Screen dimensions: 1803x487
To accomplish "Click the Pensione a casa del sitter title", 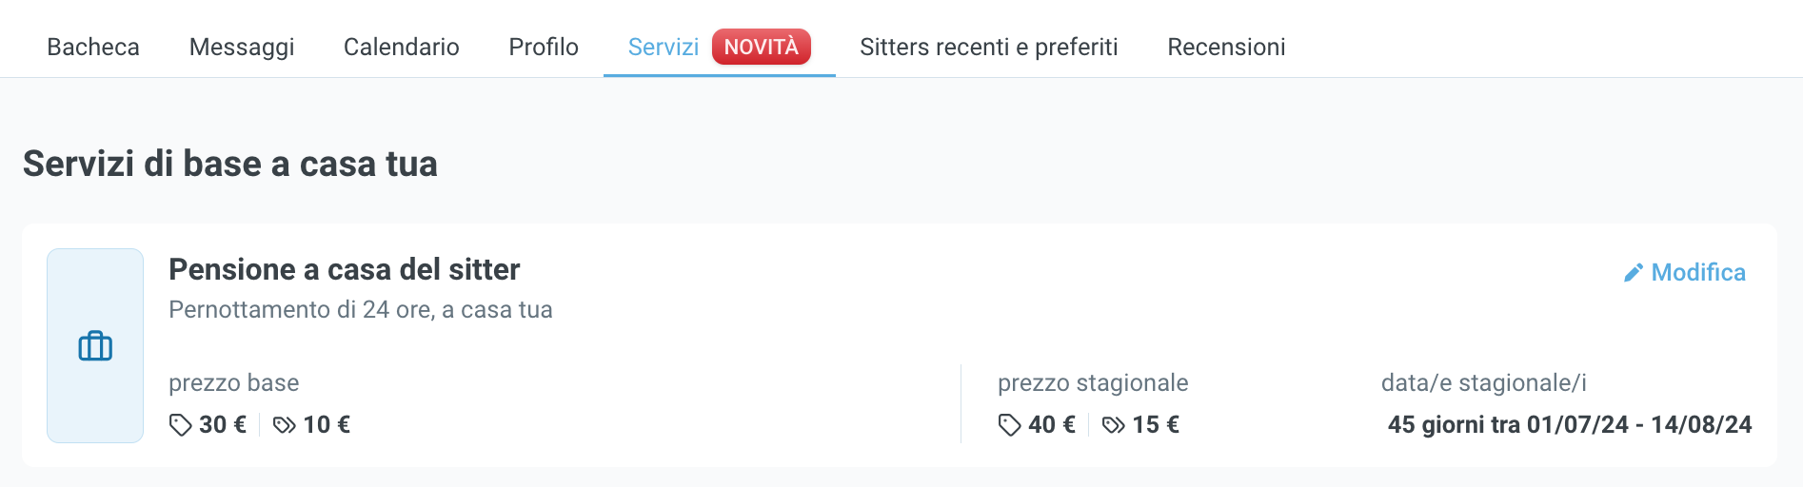I will point(344,269).
